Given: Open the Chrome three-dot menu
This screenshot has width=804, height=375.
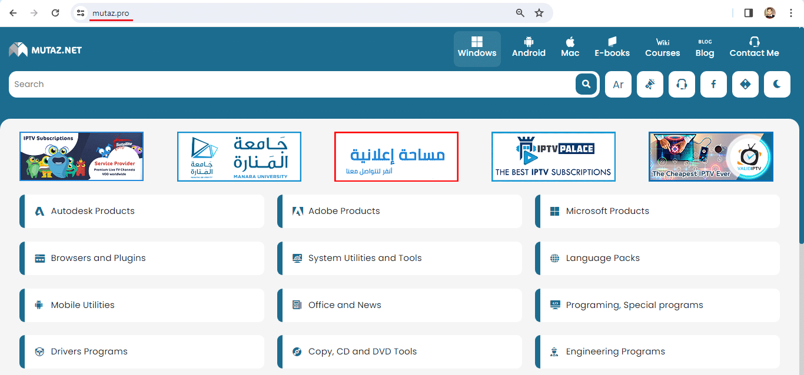Looking at the screenshot, I should (x=791, y=13).
